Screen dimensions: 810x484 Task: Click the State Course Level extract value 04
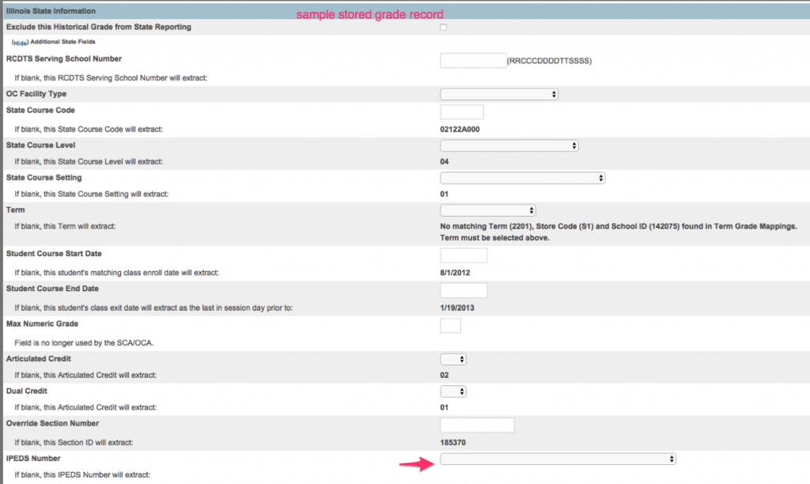[x=445, y=161]
